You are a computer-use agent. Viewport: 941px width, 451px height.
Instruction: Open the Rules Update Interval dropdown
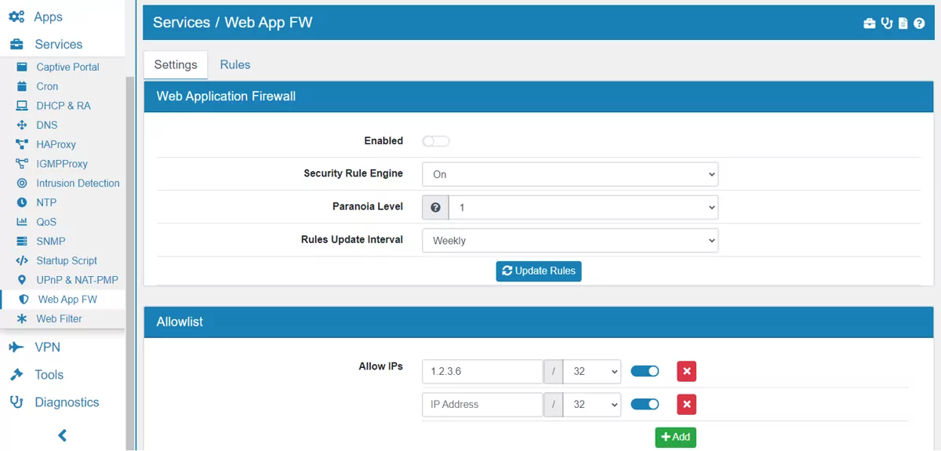(570, 241)
